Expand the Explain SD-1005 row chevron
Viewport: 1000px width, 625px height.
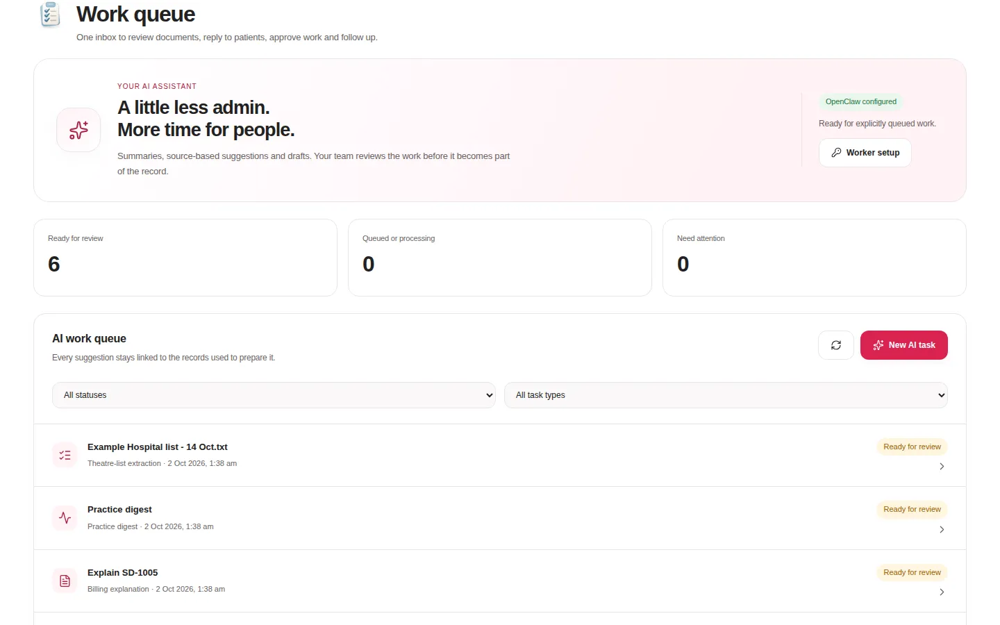point(942,592)
